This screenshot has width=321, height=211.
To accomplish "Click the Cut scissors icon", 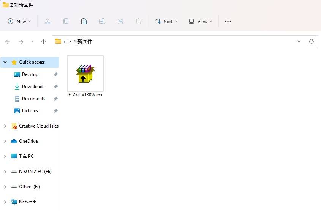I will pyautogui.click(x=47, y=22).
